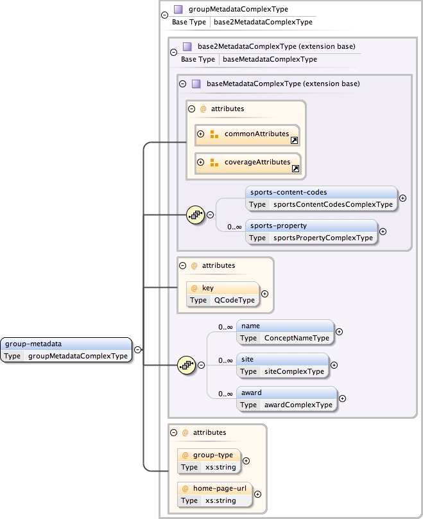
Task: Click the base2MetadataComplexType purple type icon
Action: coord(187,47)
